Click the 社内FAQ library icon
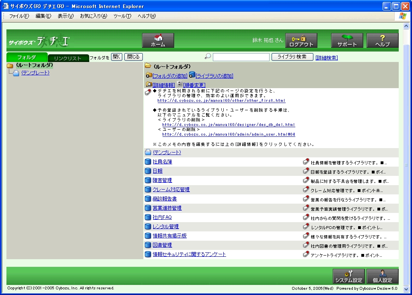 pyautogui.click(x=148, y=217)
